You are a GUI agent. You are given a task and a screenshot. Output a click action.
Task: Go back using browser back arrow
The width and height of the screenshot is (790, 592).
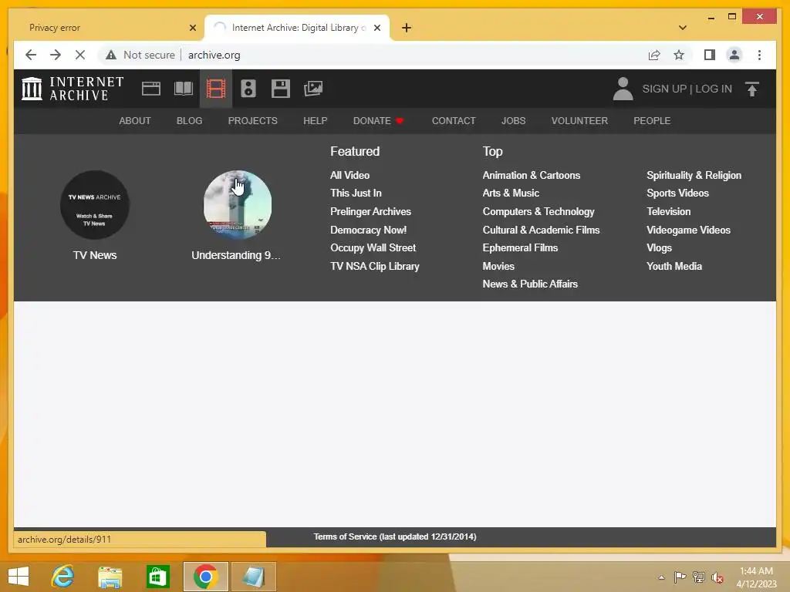31,55
